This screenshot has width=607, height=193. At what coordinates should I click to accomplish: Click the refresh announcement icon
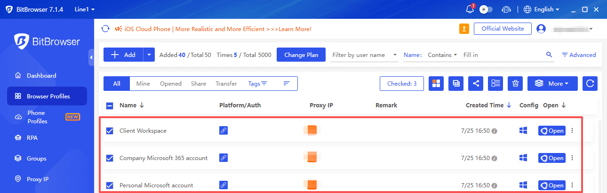106,29
